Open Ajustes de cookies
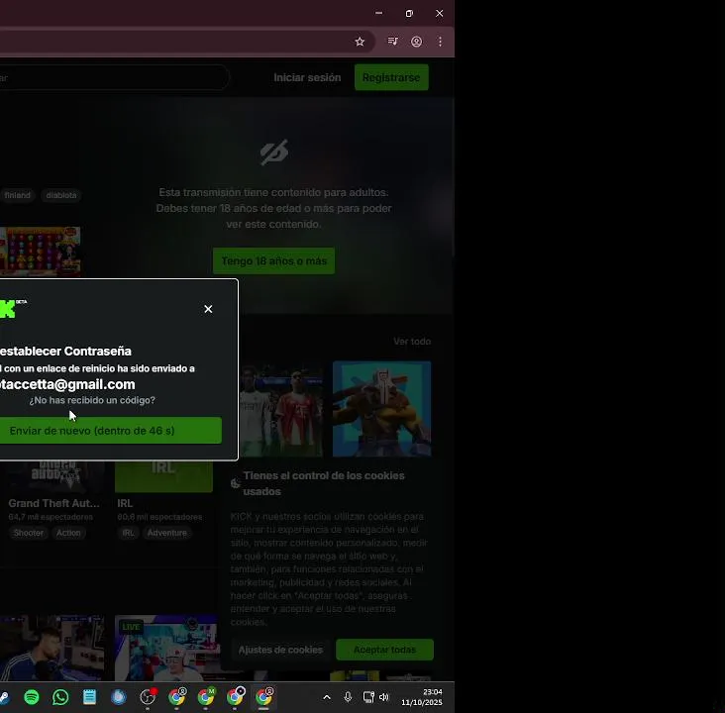The width and height of the screenshot is (725, 713). pyautogui.click(x=280, y=650)
